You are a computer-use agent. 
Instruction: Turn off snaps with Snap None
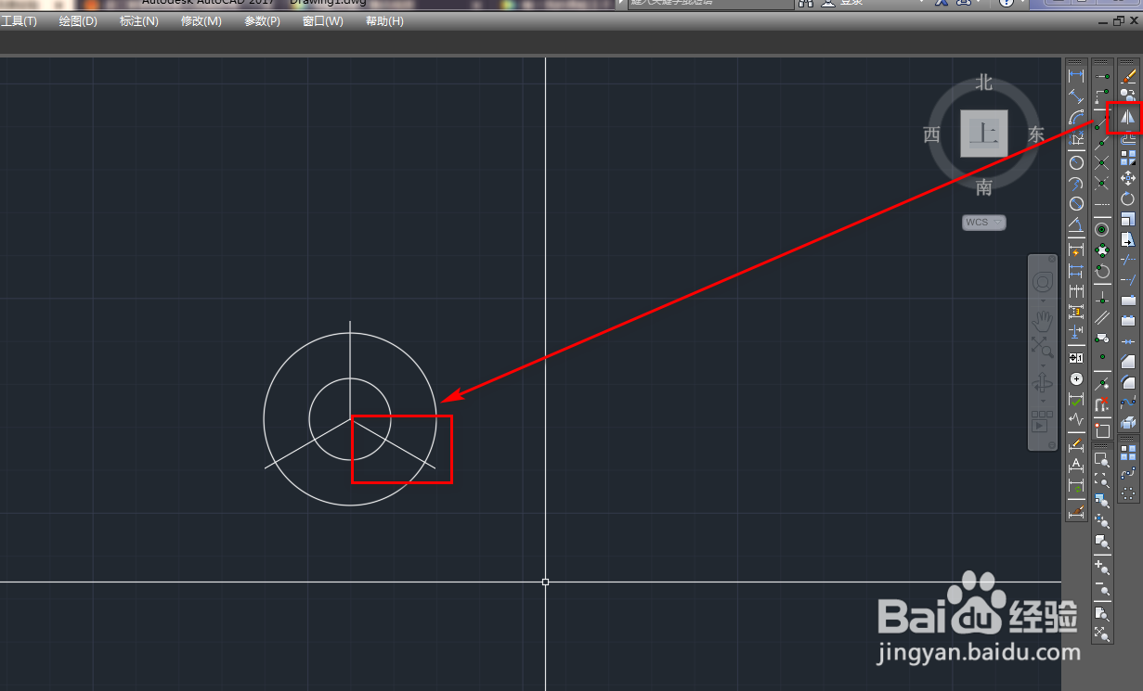click(x=1102, y=404)
